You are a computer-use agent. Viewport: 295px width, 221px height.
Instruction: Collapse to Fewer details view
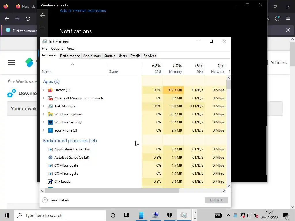pyautogui.click(x=56, y=200)
